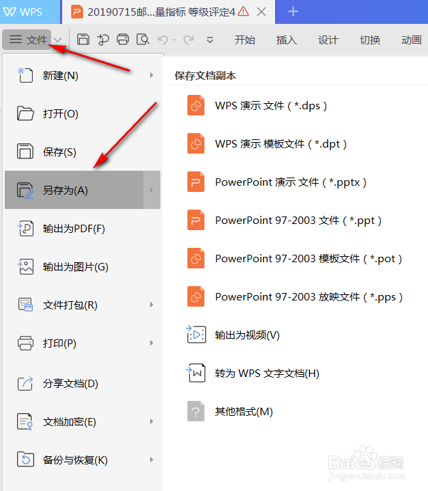Expand the 文件打包(R) submenu arrow
Viewport: 428px width, 491px height.
(152, 305)
